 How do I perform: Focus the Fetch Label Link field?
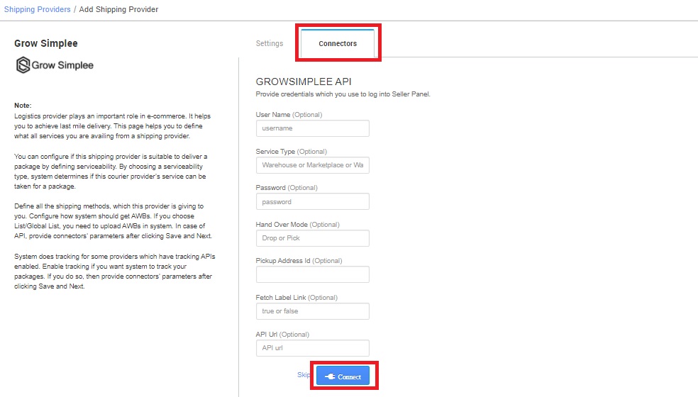pyautogui.click(x=313, y=311)
